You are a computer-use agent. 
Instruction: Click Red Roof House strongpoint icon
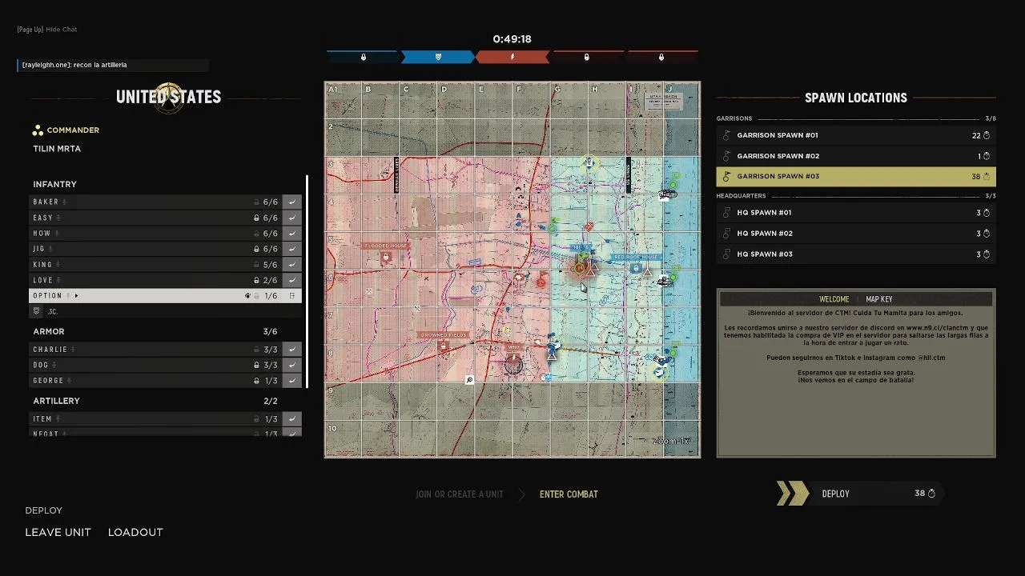point(636,269)
